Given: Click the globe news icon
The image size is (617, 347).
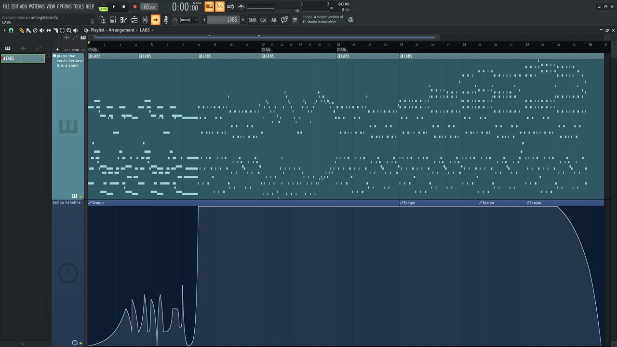Looking at the screenshot, I should pyautogui.click(x=350, y=20).
